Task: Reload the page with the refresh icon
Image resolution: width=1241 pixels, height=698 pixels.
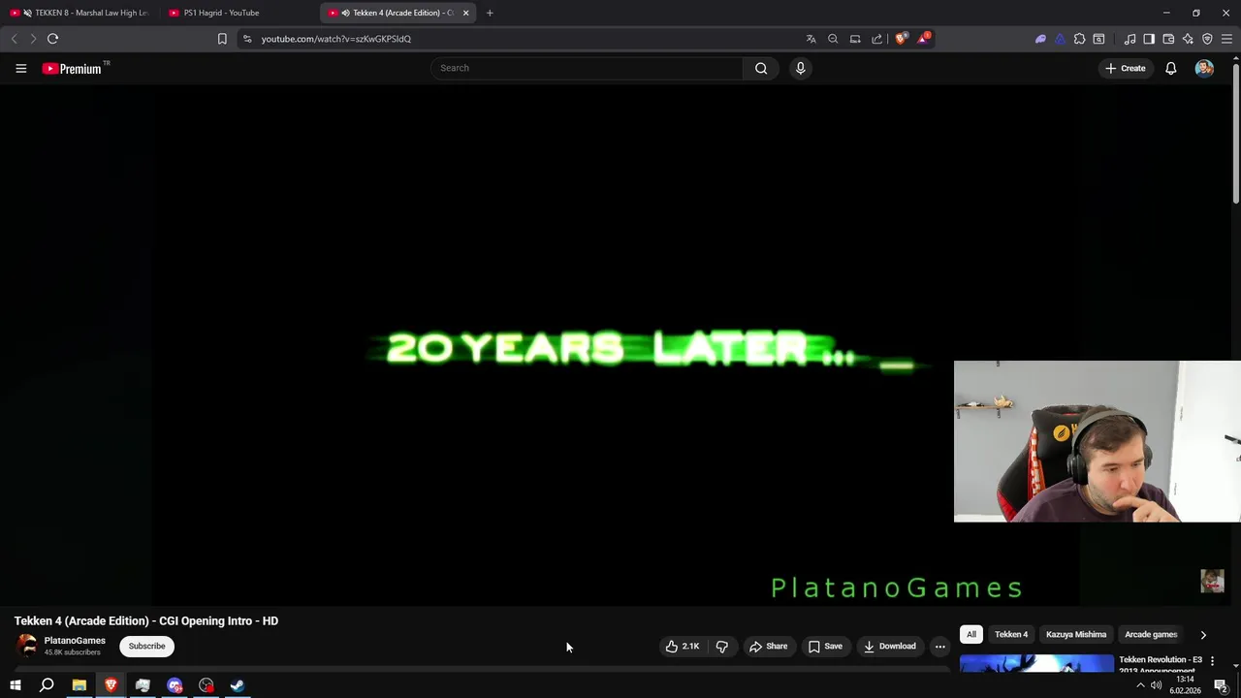Action: (x=52, y=39)
